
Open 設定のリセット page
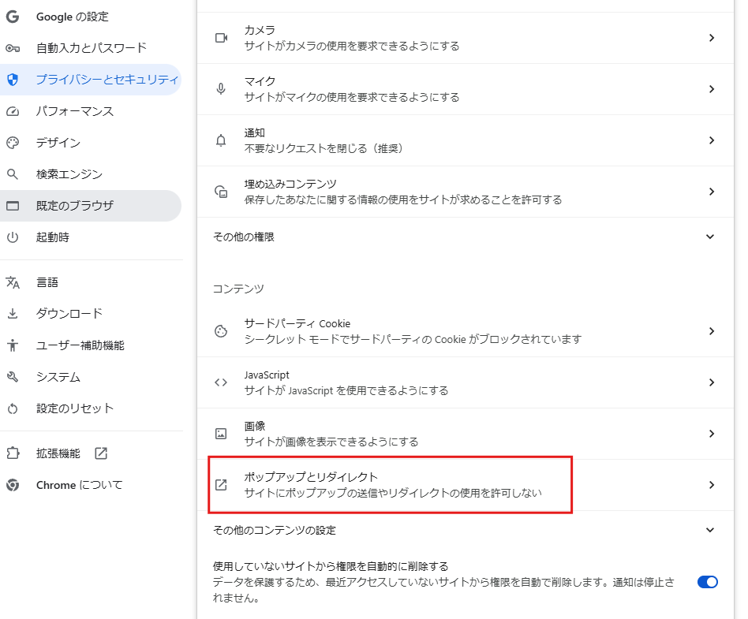point(91,408)
